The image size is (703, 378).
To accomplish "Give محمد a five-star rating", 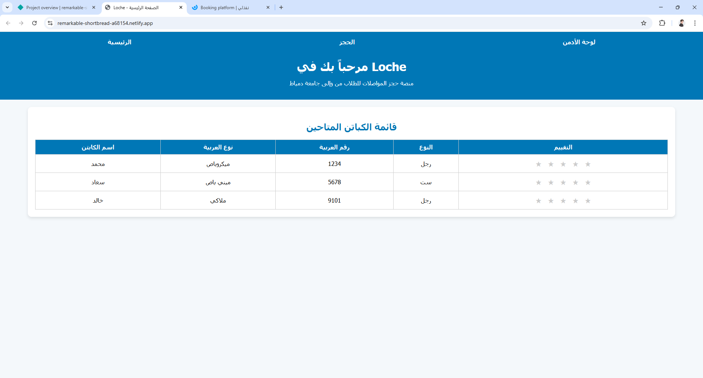I will tap(588, 164).
